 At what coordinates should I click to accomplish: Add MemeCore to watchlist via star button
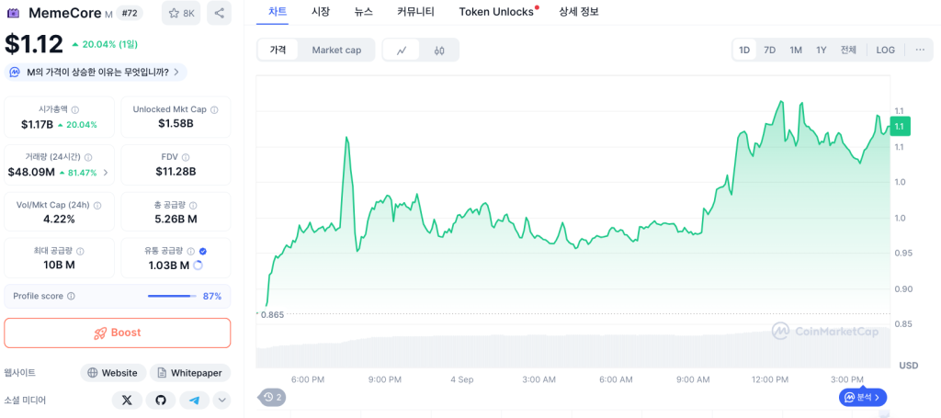pos(181,13)
